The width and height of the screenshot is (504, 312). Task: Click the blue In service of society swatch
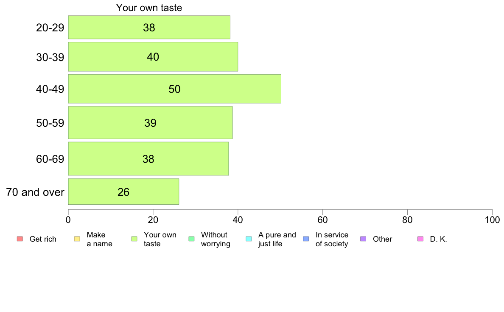(x=306, y=239)
